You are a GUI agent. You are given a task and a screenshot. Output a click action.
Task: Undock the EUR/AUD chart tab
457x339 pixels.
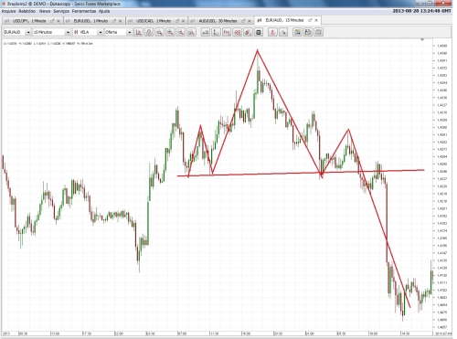[x=310, y=20]
